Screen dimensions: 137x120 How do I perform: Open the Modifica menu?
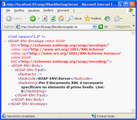pyautogui.click(x=19, y=11)
